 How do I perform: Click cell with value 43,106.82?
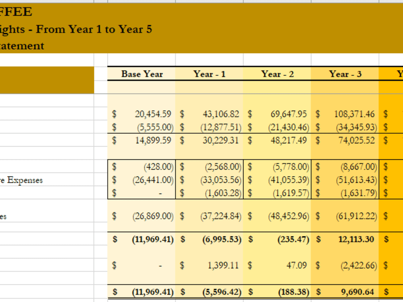point(210,114)
